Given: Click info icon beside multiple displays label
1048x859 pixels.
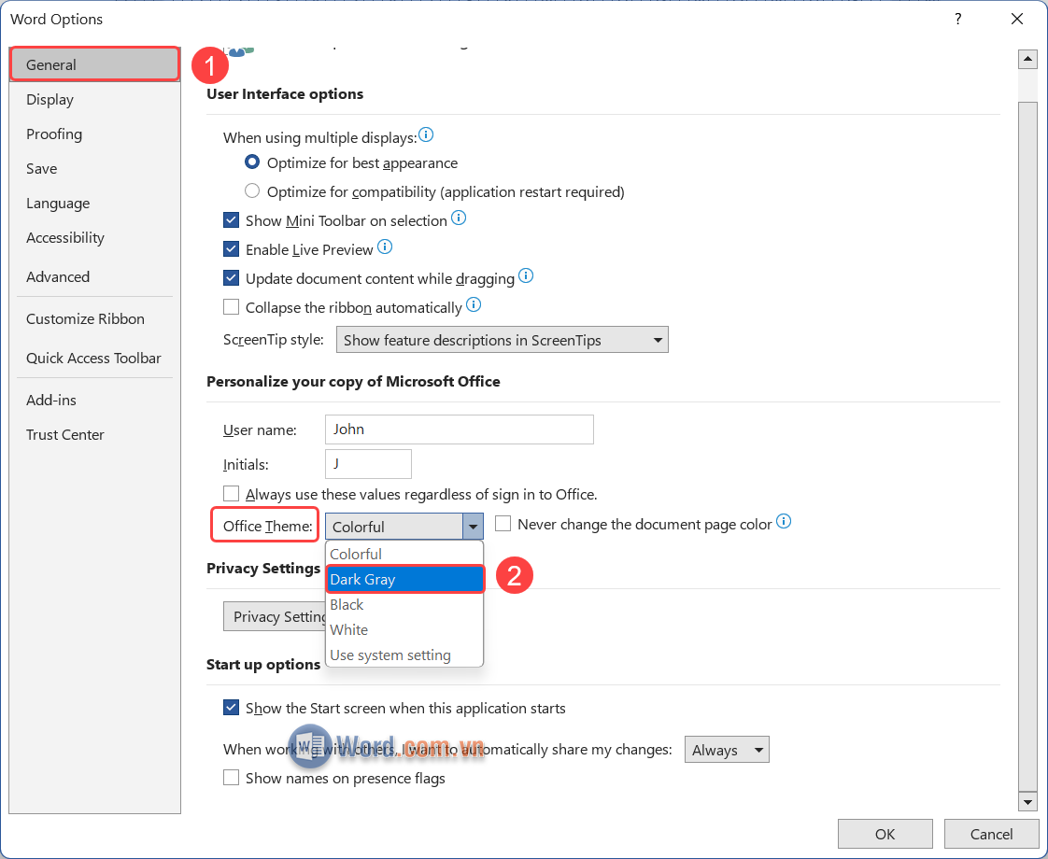Looking at the screenshot, I should tap(426, 135).
